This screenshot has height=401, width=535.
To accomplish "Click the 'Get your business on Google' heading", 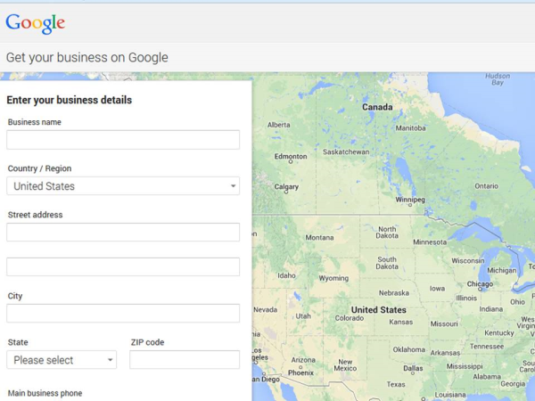I will [x=87, y=57].
